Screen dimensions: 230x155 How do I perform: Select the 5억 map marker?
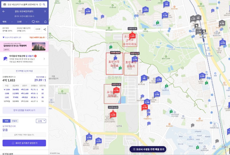(x=144, y=78)
